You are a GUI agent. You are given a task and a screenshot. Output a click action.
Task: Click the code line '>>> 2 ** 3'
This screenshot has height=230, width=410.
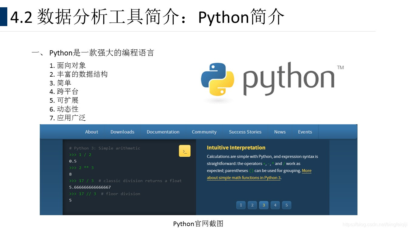click(x=81, y=168)
